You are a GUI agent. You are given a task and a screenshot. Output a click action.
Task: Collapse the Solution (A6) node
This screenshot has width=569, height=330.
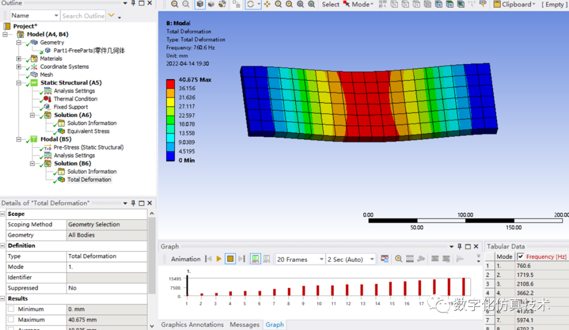coord(32,115)
